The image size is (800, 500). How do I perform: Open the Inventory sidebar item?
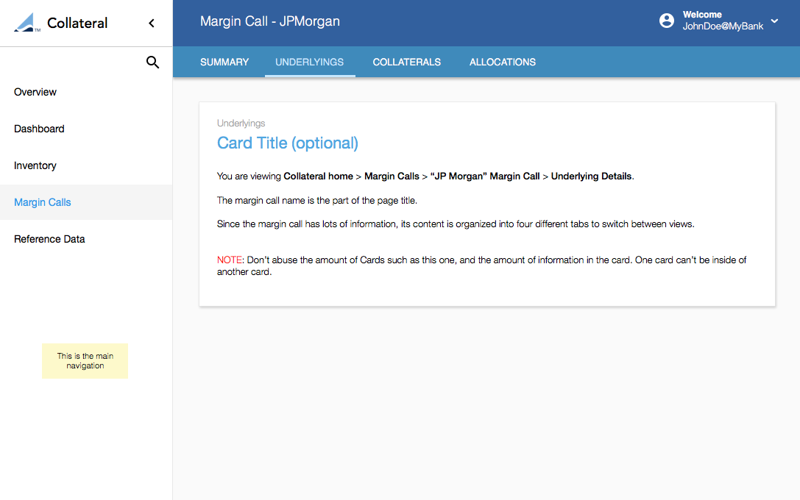[35, 165]
